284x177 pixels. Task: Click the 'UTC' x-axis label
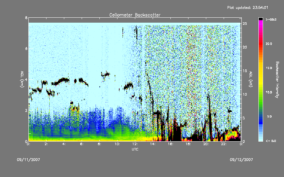(x=135, y=149)
